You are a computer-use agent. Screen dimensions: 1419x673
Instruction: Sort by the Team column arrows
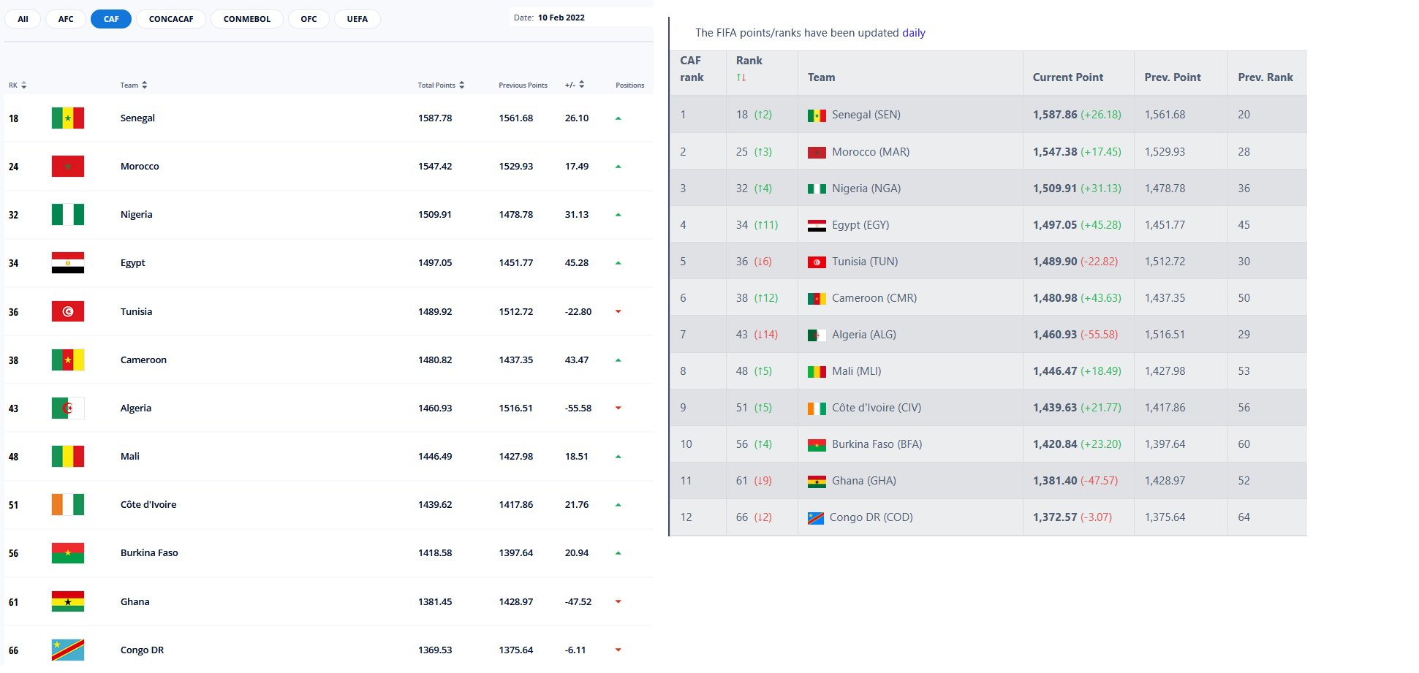(x=145, y=85)
